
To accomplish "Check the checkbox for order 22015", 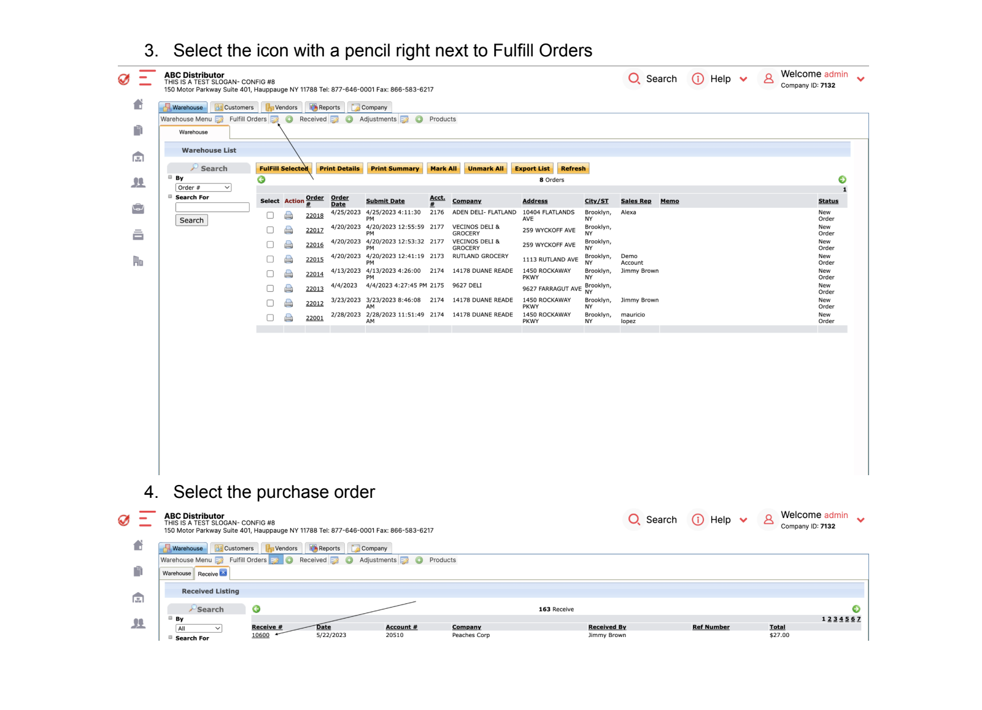I will (x=269, y=259).
